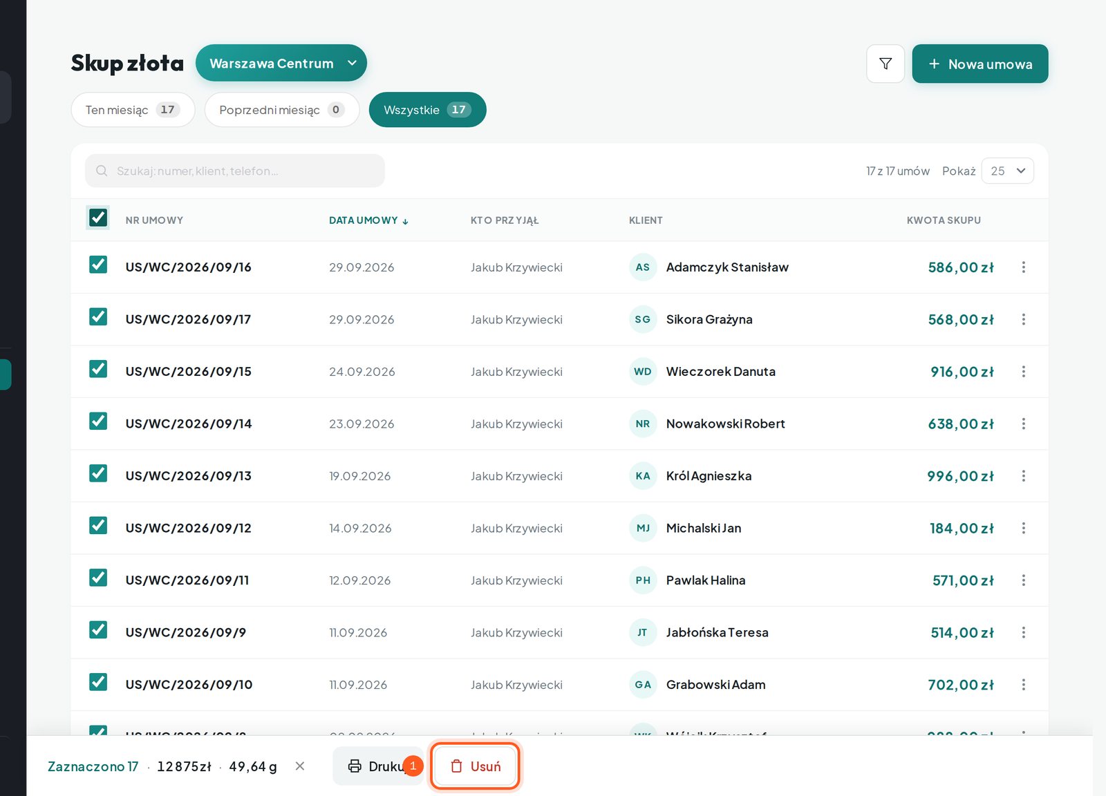Click the PH avatar badge

(x=643, y=580)
